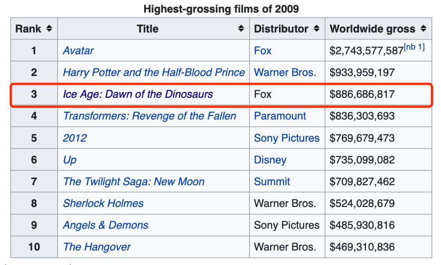Click the Paramount distributor link

click(280, 116)
